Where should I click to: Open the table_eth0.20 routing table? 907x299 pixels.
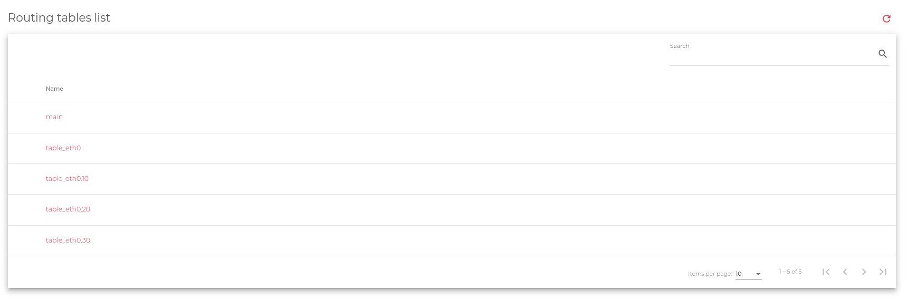click(x=68, y=209)
